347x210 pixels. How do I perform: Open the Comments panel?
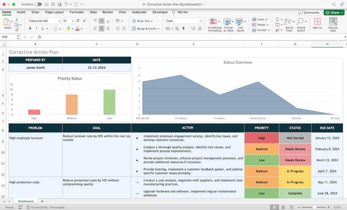309,12
